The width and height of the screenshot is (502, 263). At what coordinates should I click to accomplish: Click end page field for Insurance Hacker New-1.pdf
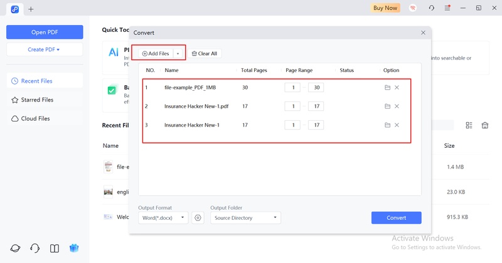click(316, 106)
